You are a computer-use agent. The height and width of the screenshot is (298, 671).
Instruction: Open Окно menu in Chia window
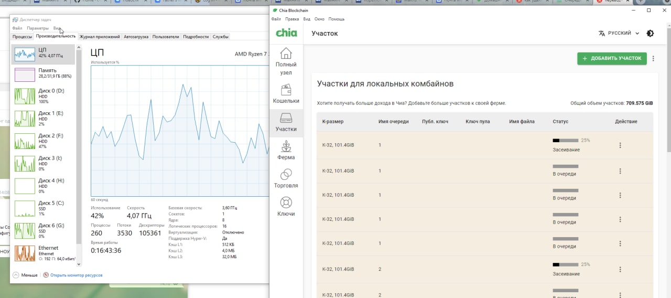[x=319, y=19]
